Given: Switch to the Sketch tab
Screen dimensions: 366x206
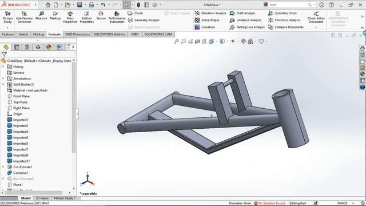Looking at the screenshot, I should tap(23, 34).
